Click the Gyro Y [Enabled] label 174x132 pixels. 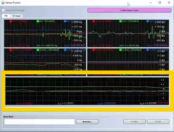pos(130,21)
